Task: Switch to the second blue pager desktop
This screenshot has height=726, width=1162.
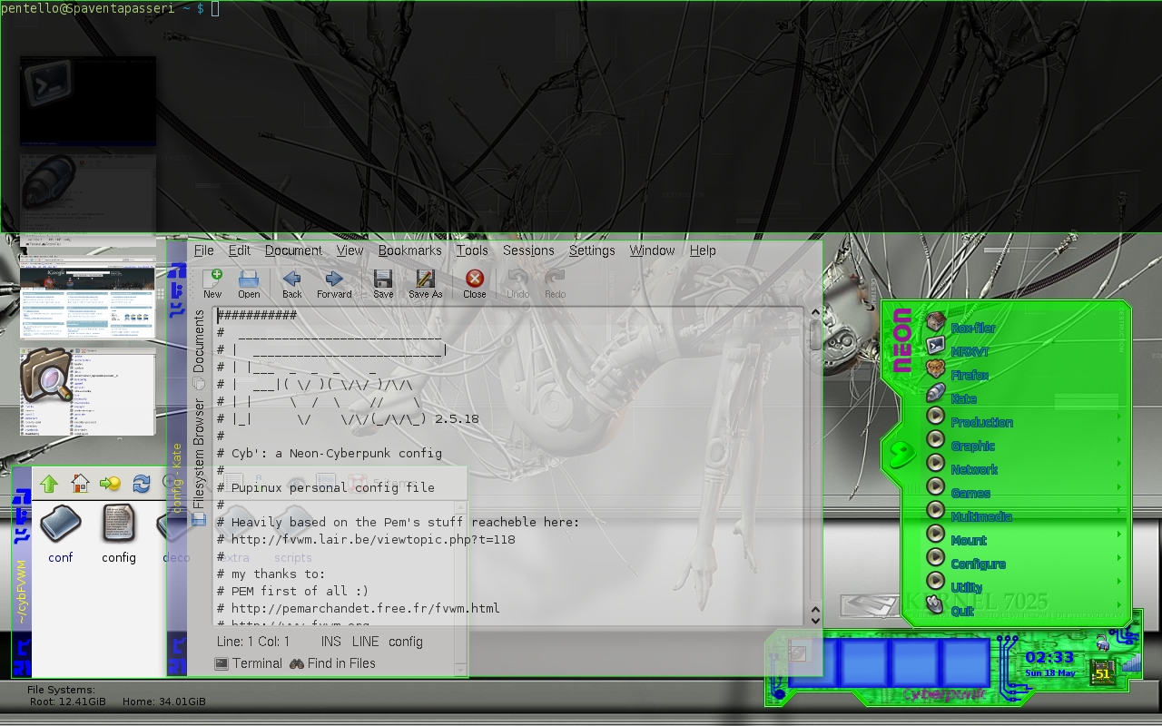Action: pyautogui.click(x=864, y=662)
